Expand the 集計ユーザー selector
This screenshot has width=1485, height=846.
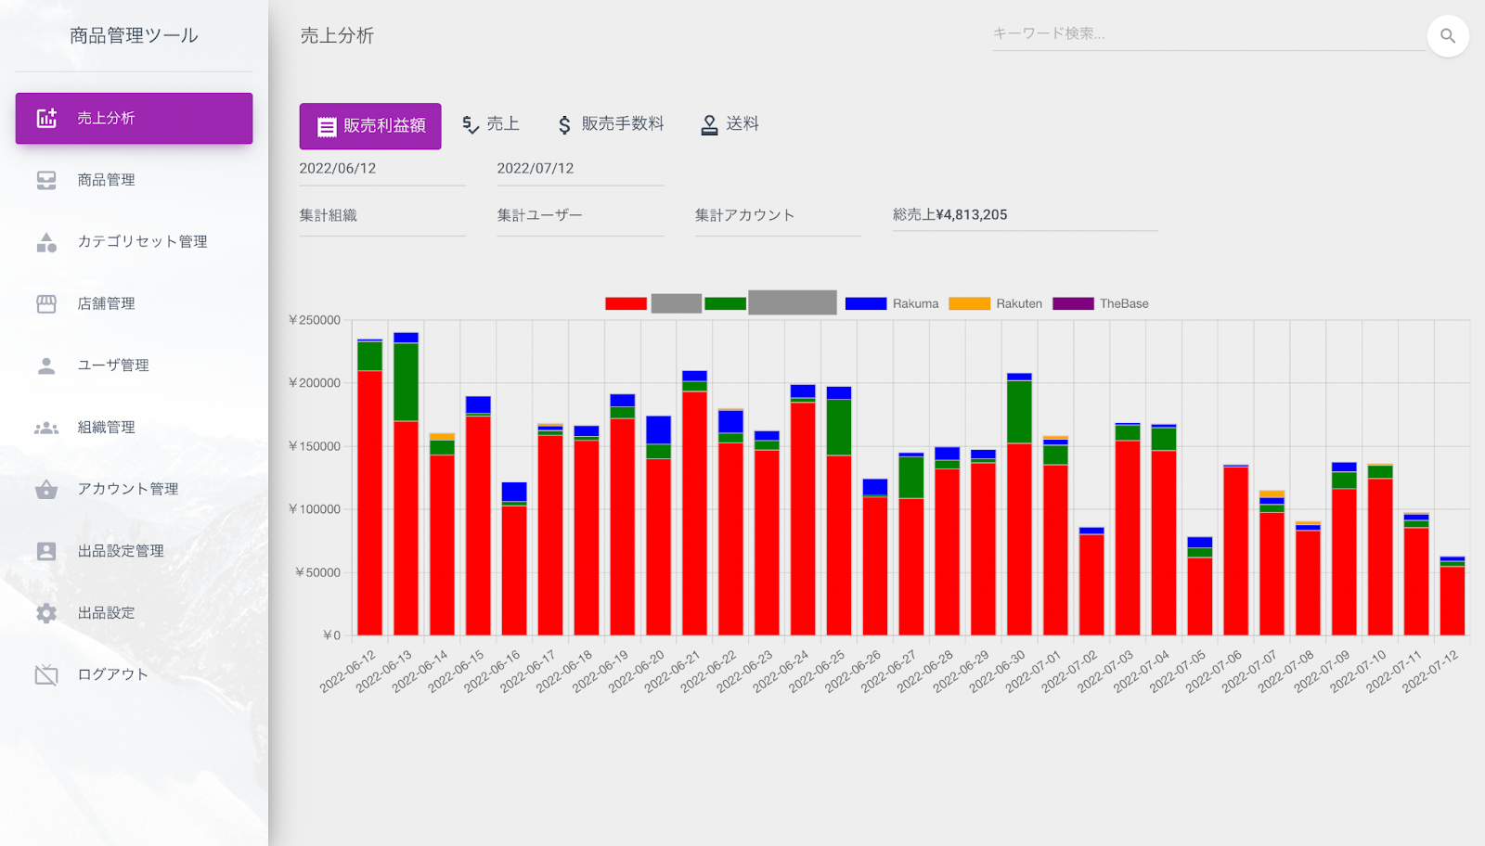click(x=579, y=215)
